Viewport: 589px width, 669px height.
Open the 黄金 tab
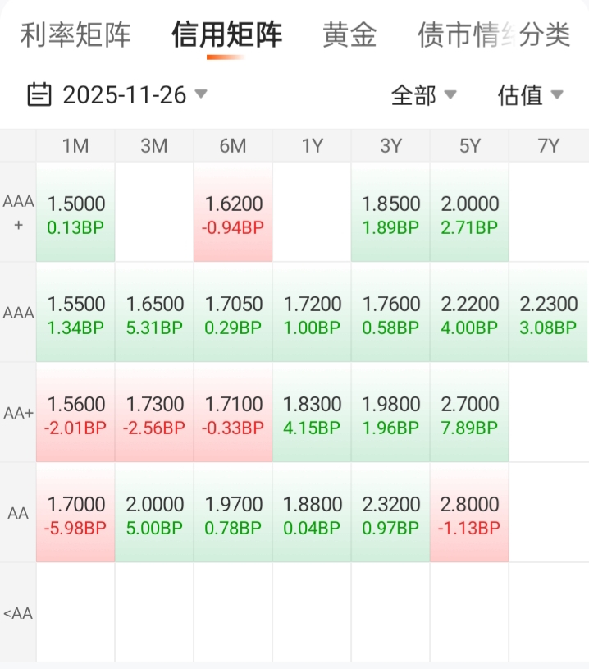click(x=349, y=35)
